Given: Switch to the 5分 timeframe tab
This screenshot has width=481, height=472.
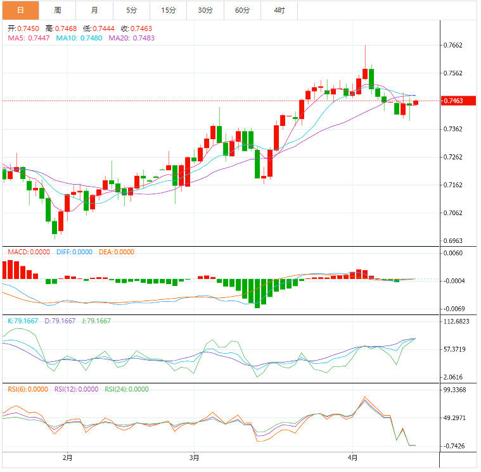Looking at the screenshot, I should click(131, 10).
